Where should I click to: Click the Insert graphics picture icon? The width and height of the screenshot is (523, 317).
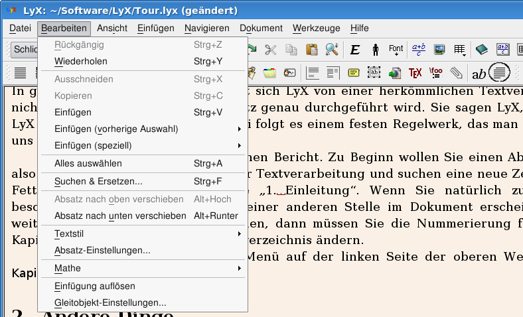pyautogui.click(x=439, y=50)
